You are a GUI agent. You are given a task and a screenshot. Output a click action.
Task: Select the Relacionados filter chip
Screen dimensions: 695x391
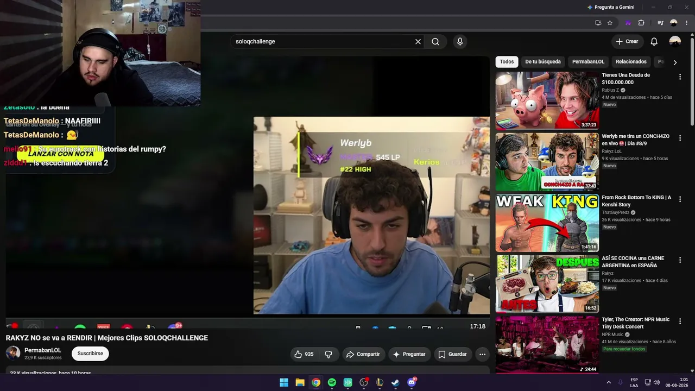[x=631, y=62]
